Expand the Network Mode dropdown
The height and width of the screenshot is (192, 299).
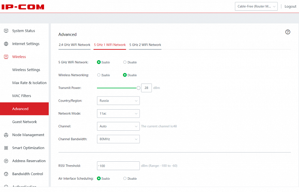click(118, 113)
